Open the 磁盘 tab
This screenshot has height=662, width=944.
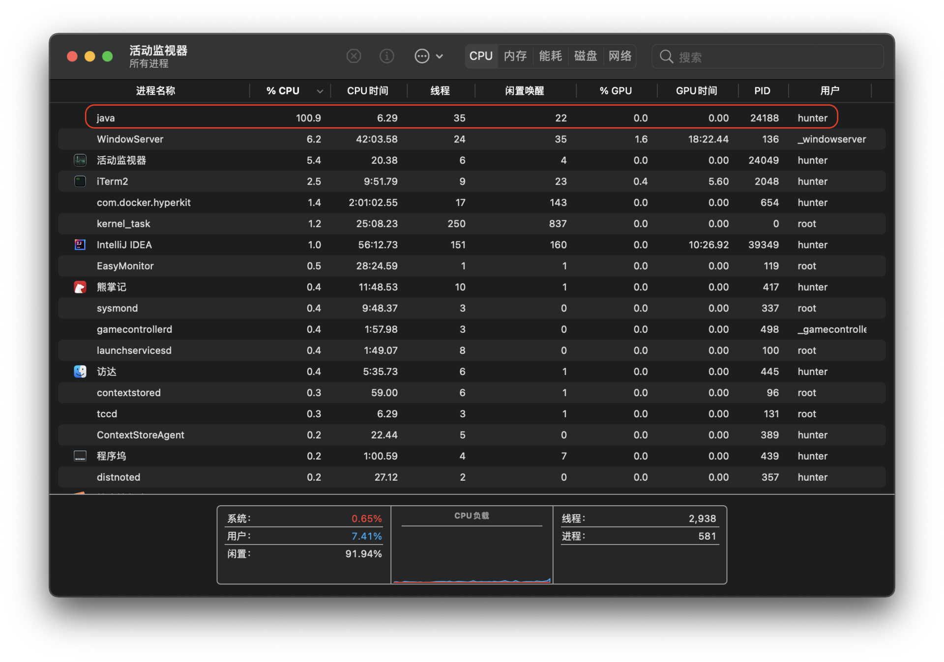[585, 56]
